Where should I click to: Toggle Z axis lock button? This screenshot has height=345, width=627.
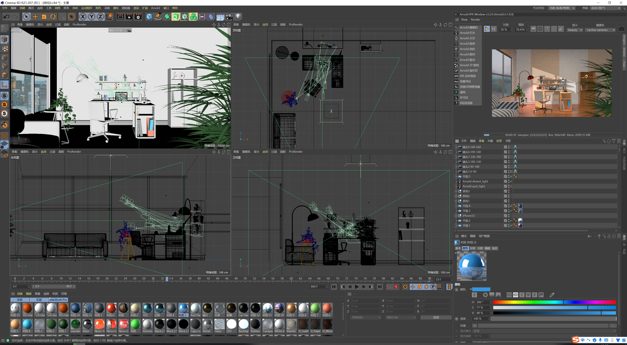click(100, 17)
